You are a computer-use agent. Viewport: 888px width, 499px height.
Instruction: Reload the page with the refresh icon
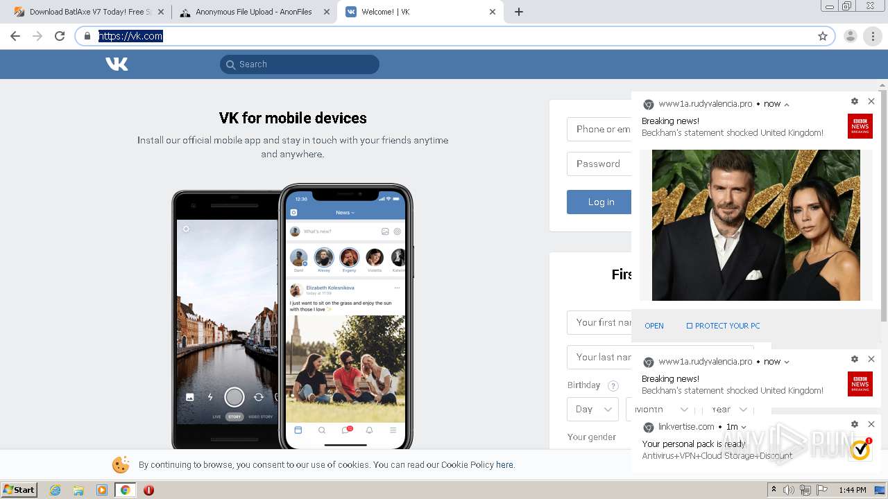point(60,36)
